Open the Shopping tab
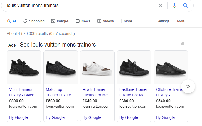 (x=34, y=21)
